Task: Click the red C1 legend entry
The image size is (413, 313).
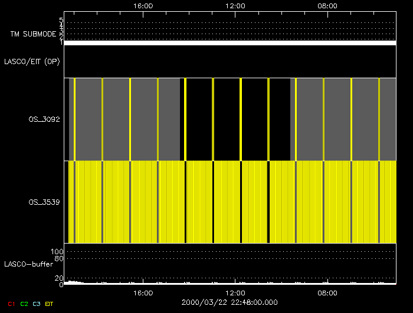Action: pos(11,304)
